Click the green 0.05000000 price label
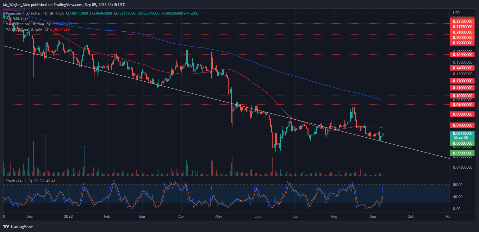479x232 pixels. point(463,153)
